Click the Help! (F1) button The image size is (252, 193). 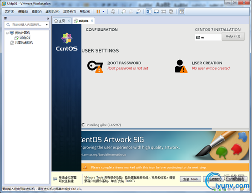point(233,36)
